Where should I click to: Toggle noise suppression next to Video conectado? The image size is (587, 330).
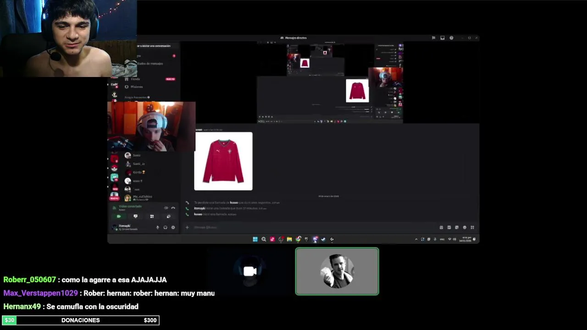(x=166, y=208)
